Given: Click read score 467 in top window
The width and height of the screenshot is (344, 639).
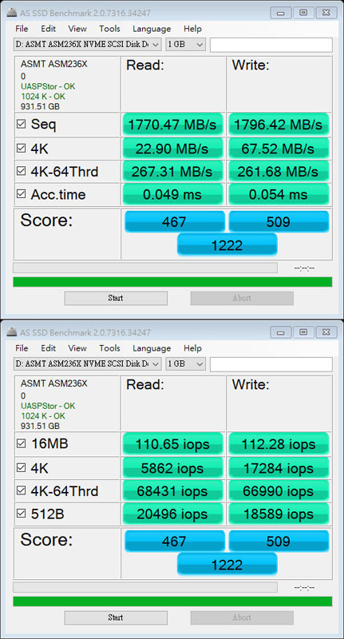Looking at the screenshot, I should 175,222.
